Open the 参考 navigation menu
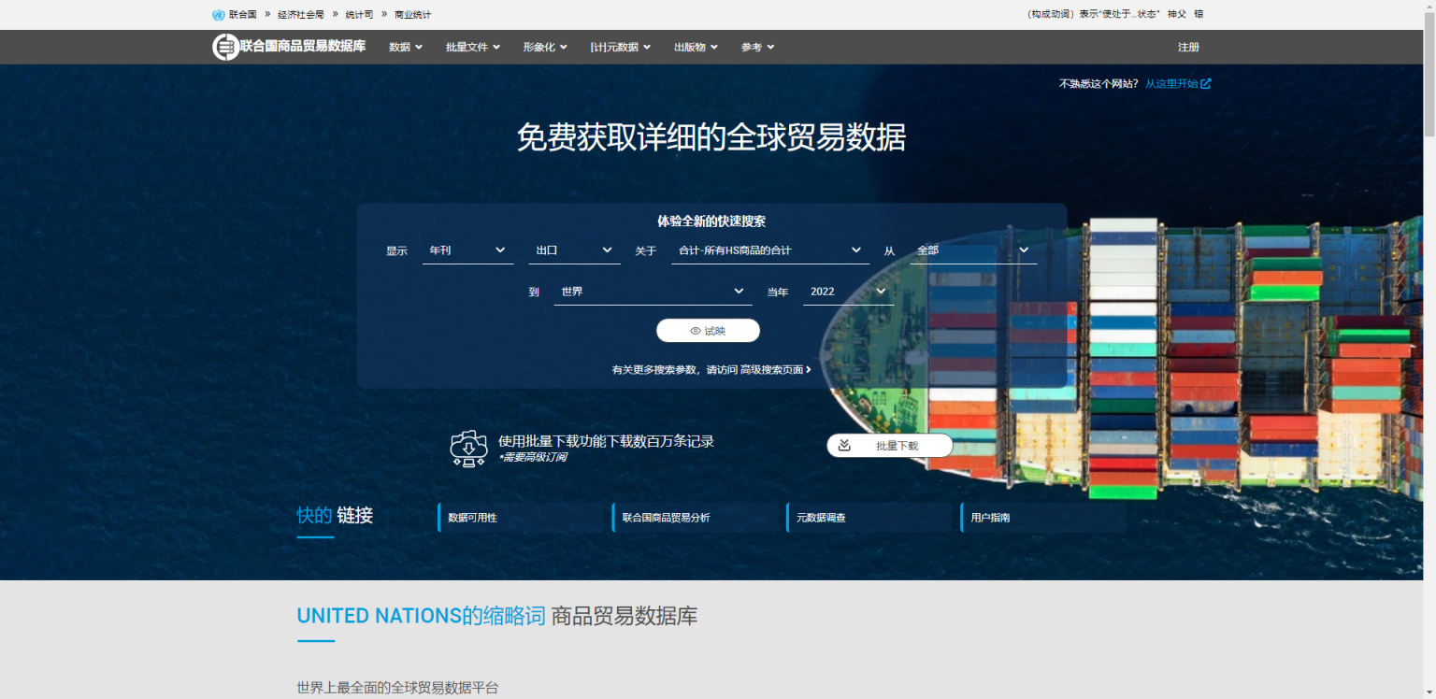This screenshot has width=1436, height=699. 756,47
